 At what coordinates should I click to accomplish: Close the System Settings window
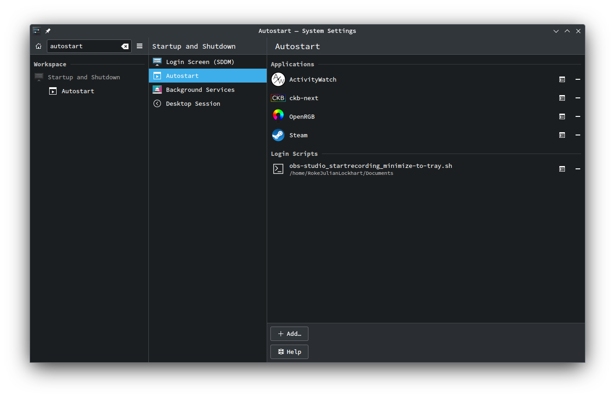pyautogui.click(x=578, y=31)
